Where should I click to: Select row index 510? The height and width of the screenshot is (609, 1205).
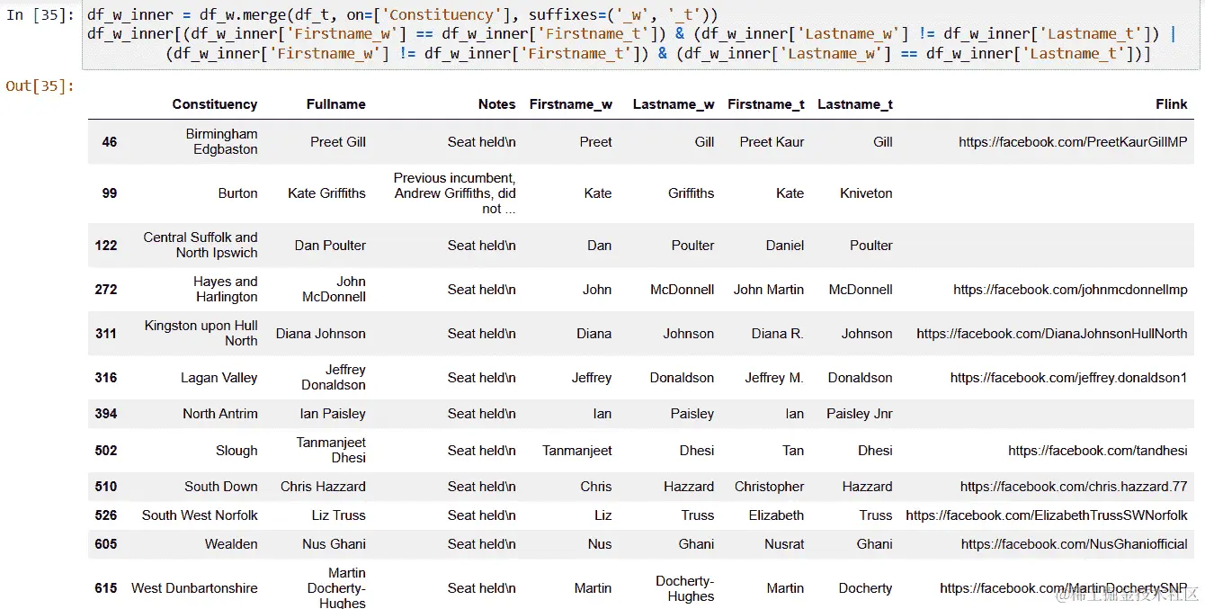106,487
